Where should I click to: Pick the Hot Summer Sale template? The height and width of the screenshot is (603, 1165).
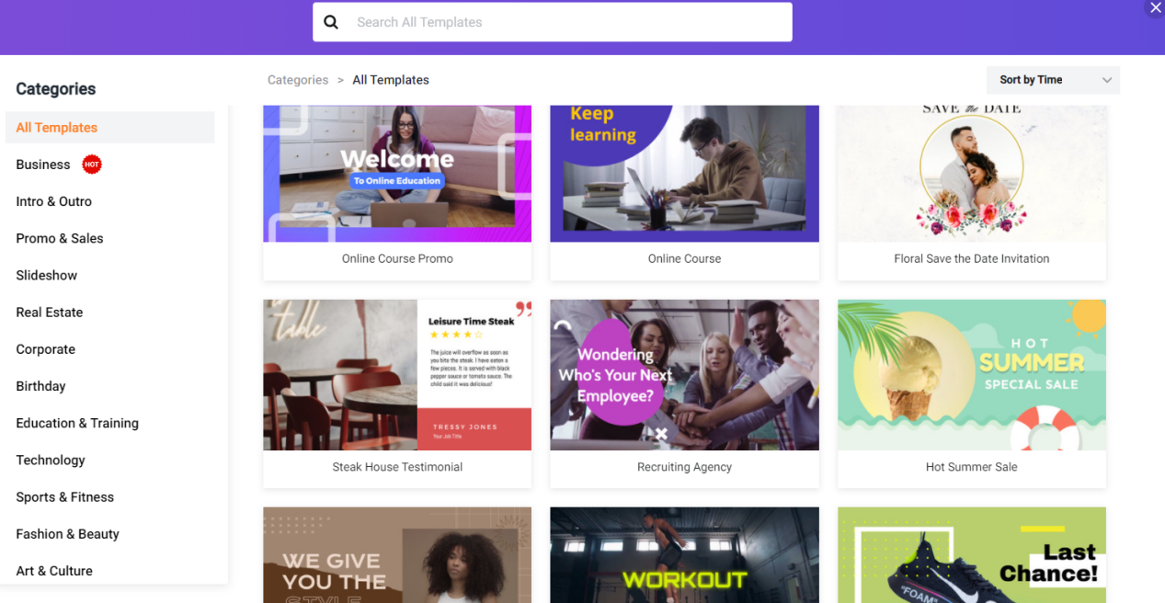tap(972, 393)
